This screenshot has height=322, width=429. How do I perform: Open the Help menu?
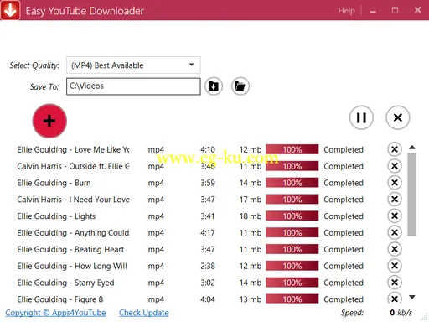pos(346,11)
